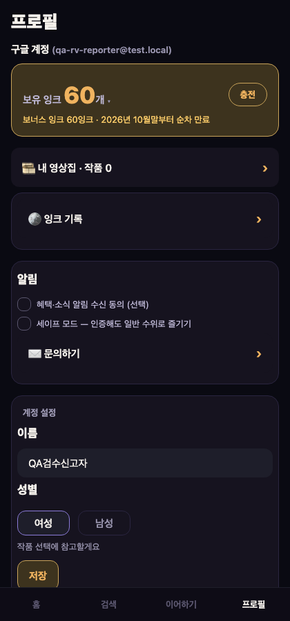Toggle the 세이프 모드 checkbox

[24, 324]
